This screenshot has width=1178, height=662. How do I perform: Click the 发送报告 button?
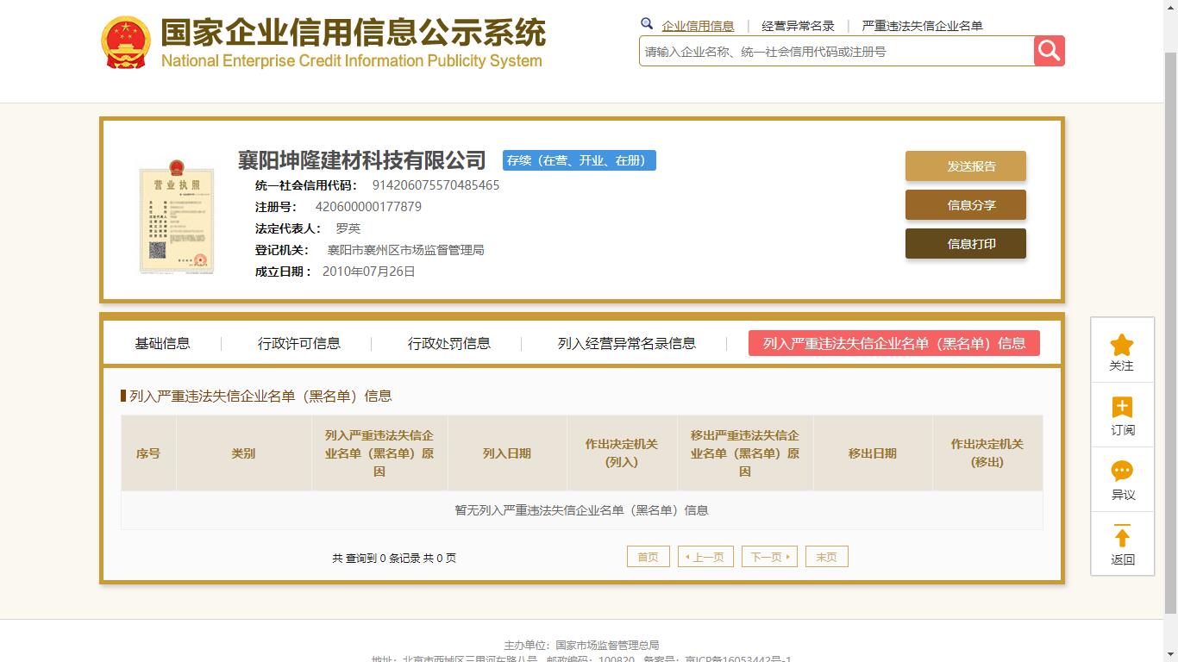[x=966, y=166]
